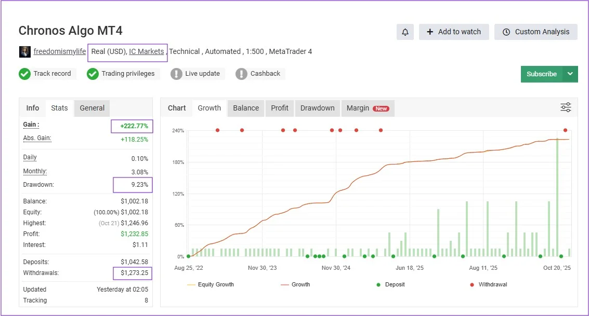Screen dimensions: 589x316
Task: Open the notifications bell icon
Action: click(x=405, y=32)
